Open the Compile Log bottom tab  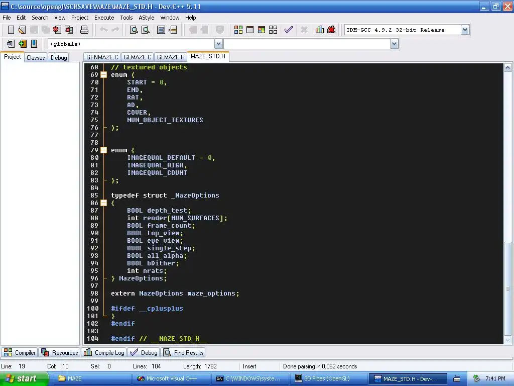104,352
